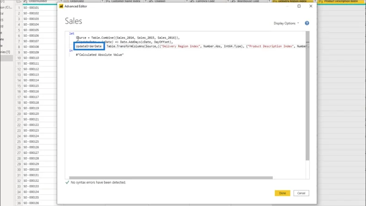The image size is (366, 206).
Task: Select cell SO - 000104 in the background table
Action: 40,25
